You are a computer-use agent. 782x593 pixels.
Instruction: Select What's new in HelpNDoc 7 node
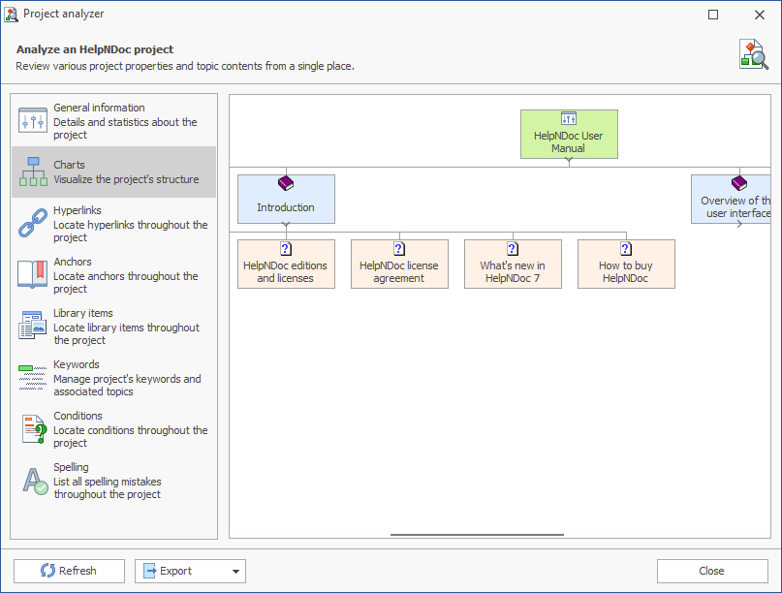click(513, 264)
